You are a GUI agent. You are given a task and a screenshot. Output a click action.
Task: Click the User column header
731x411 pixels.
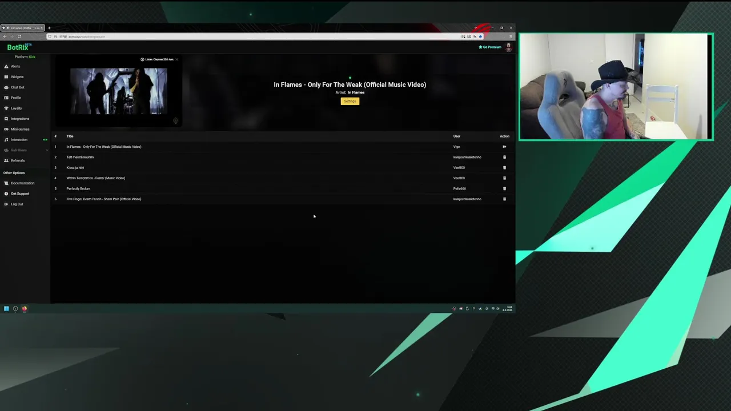tap(457, 136)
